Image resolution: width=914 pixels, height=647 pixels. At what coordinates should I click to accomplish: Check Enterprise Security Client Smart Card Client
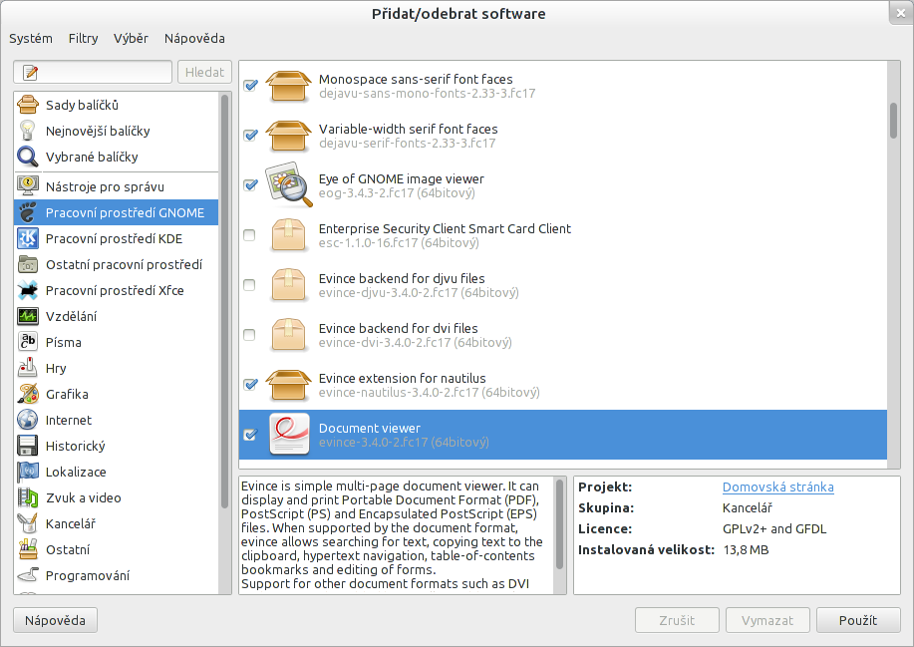click(250, 235)
